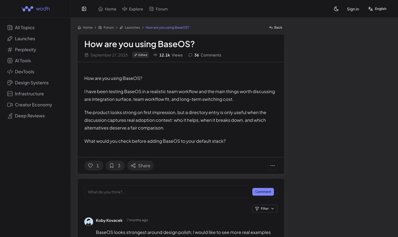The height and width of the screenshot is (237, 398).
Task: Click the post title heading
Action: click(x=140, y=44)
